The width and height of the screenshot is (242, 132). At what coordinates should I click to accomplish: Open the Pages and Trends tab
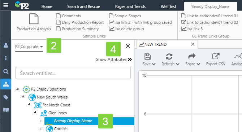130,6
